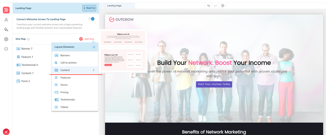This screenshot has height=135, width=326.
Task: Click Start Your Journey Today button
Action: click(x=214, y=84)
